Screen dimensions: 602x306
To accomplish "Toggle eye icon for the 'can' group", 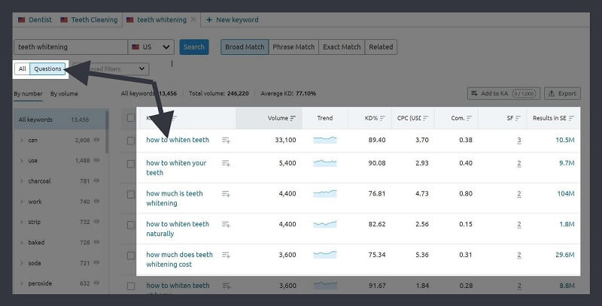I will (x=97, y=140).
